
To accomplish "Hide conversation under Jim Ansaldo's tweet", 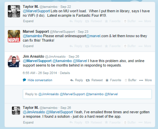I will (37, 80).
